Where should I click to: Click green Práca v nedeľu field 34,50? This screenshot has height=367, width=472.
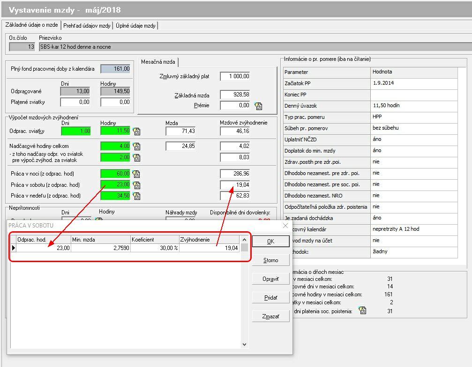click(115, 196)
